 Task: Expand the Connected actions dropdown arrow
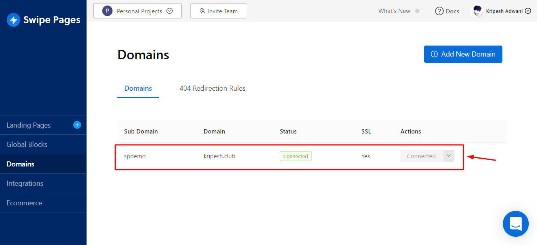(x=448, y=156)
